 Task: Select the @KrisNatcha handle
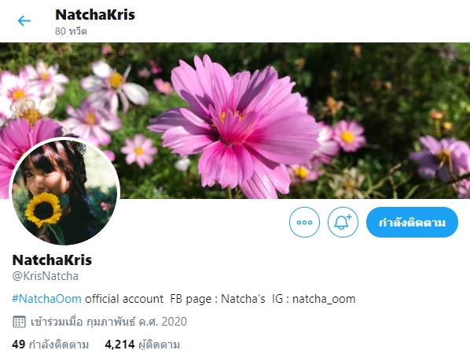point(46,276)
